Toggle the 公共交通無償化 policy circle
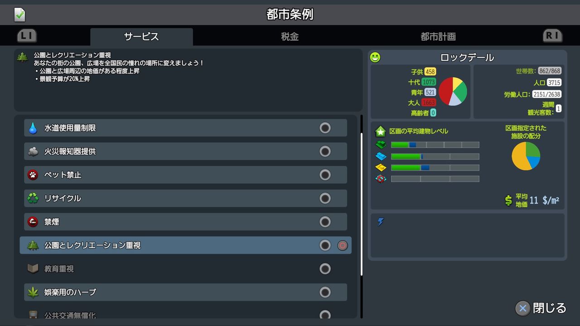 325,315
